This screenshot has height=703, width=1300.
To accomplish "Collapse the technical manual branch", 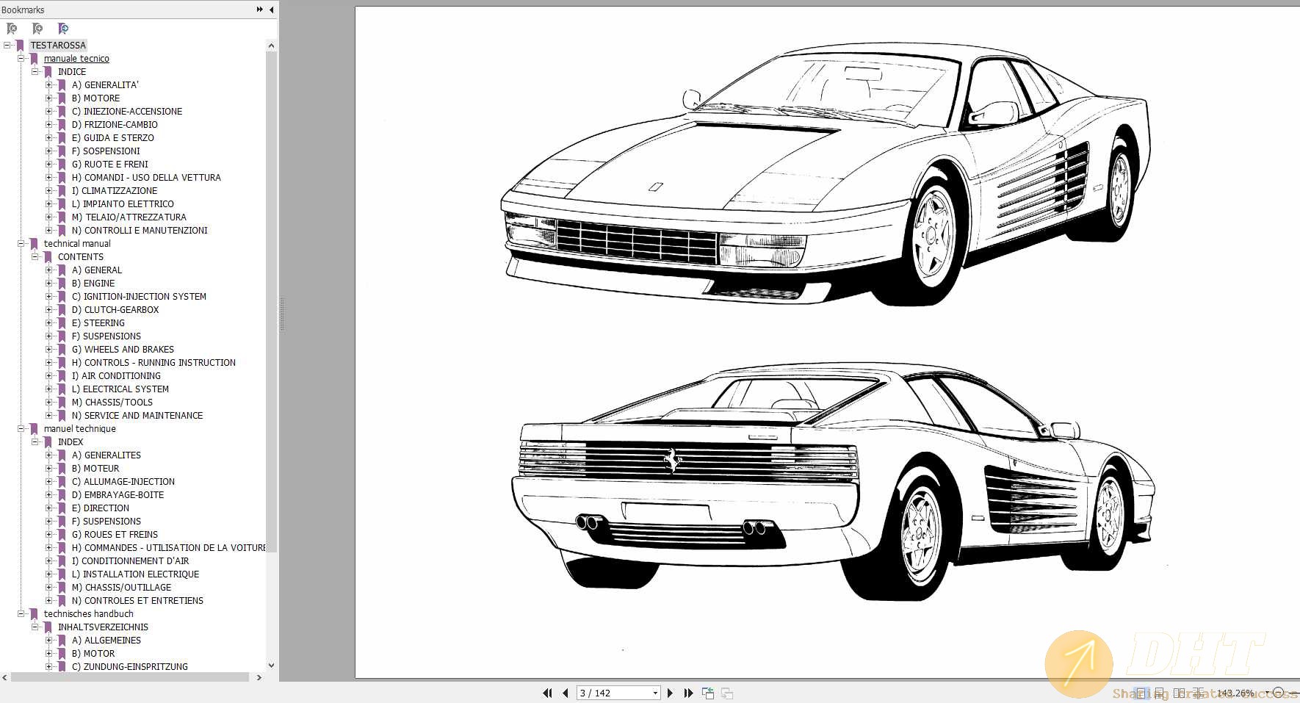I will tap(21, 243).
